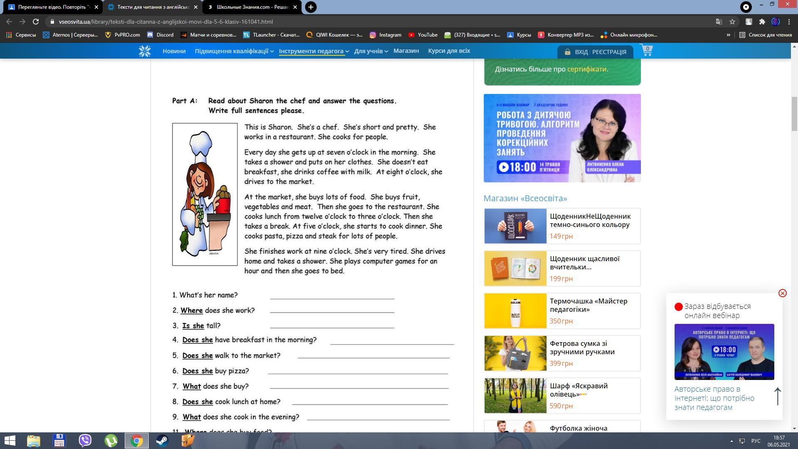Click the РЕЄСТРАЦІЯ registration link
Screen dimensions: 798x449
coord(609,52)
